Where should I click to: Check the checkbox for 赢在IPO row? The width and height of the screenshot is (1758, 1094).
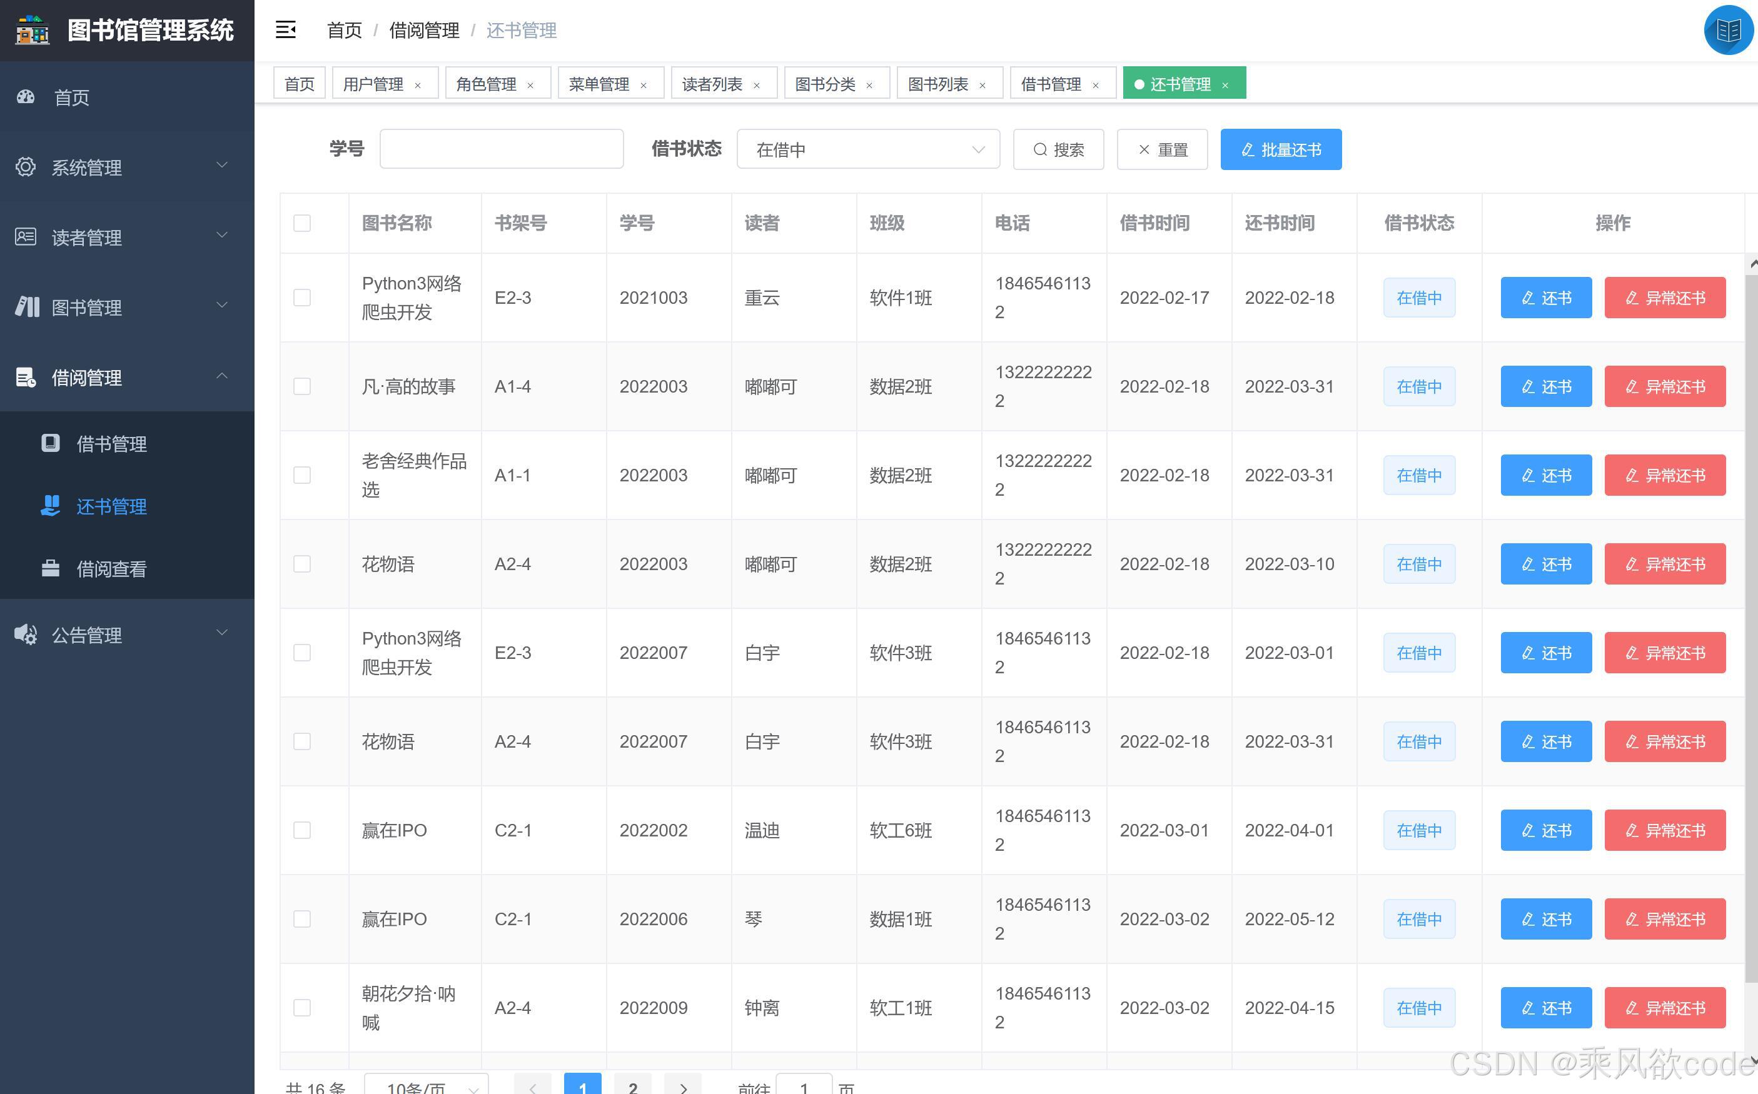tap(302, 831)
